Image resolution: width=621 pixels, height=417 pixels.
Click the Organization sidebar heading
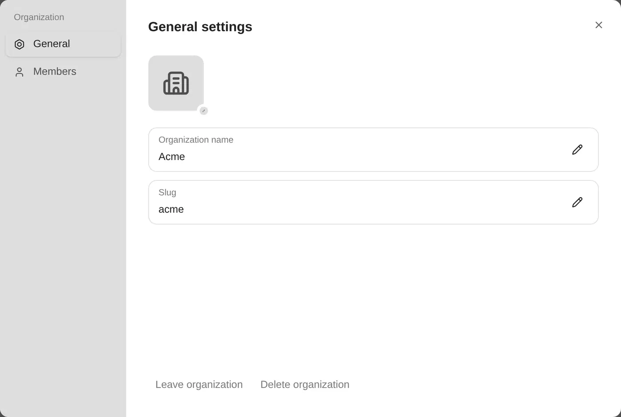(x=39, y=17)
